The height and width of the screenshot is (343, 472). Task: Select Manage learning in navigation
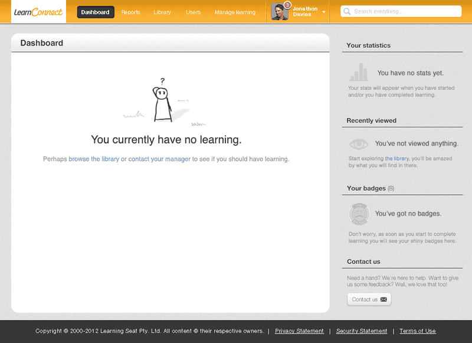coord(235,12)
